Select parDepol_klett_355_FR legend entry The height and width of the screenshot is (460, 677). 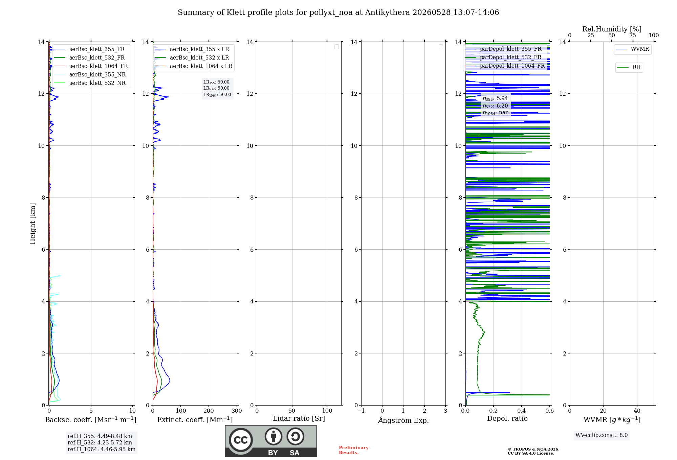pos(505,49)
